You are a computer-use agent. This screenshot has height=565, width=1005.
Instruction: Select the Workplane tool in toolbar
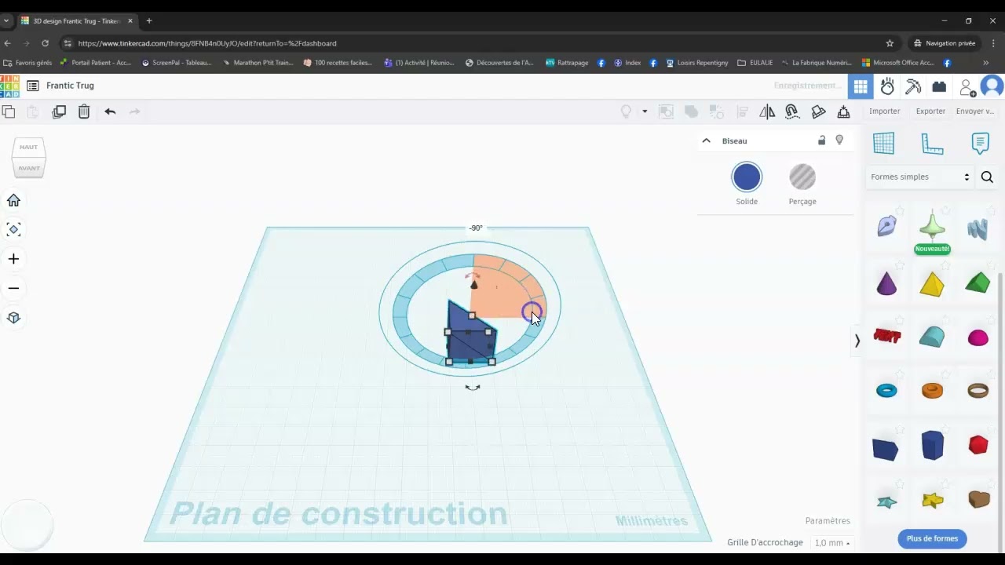click(x=818, y=111)
